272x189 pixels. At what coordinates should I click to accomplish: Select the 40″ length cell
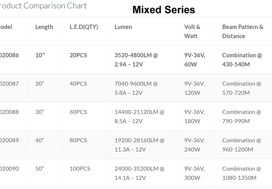(x=40, y=140)
